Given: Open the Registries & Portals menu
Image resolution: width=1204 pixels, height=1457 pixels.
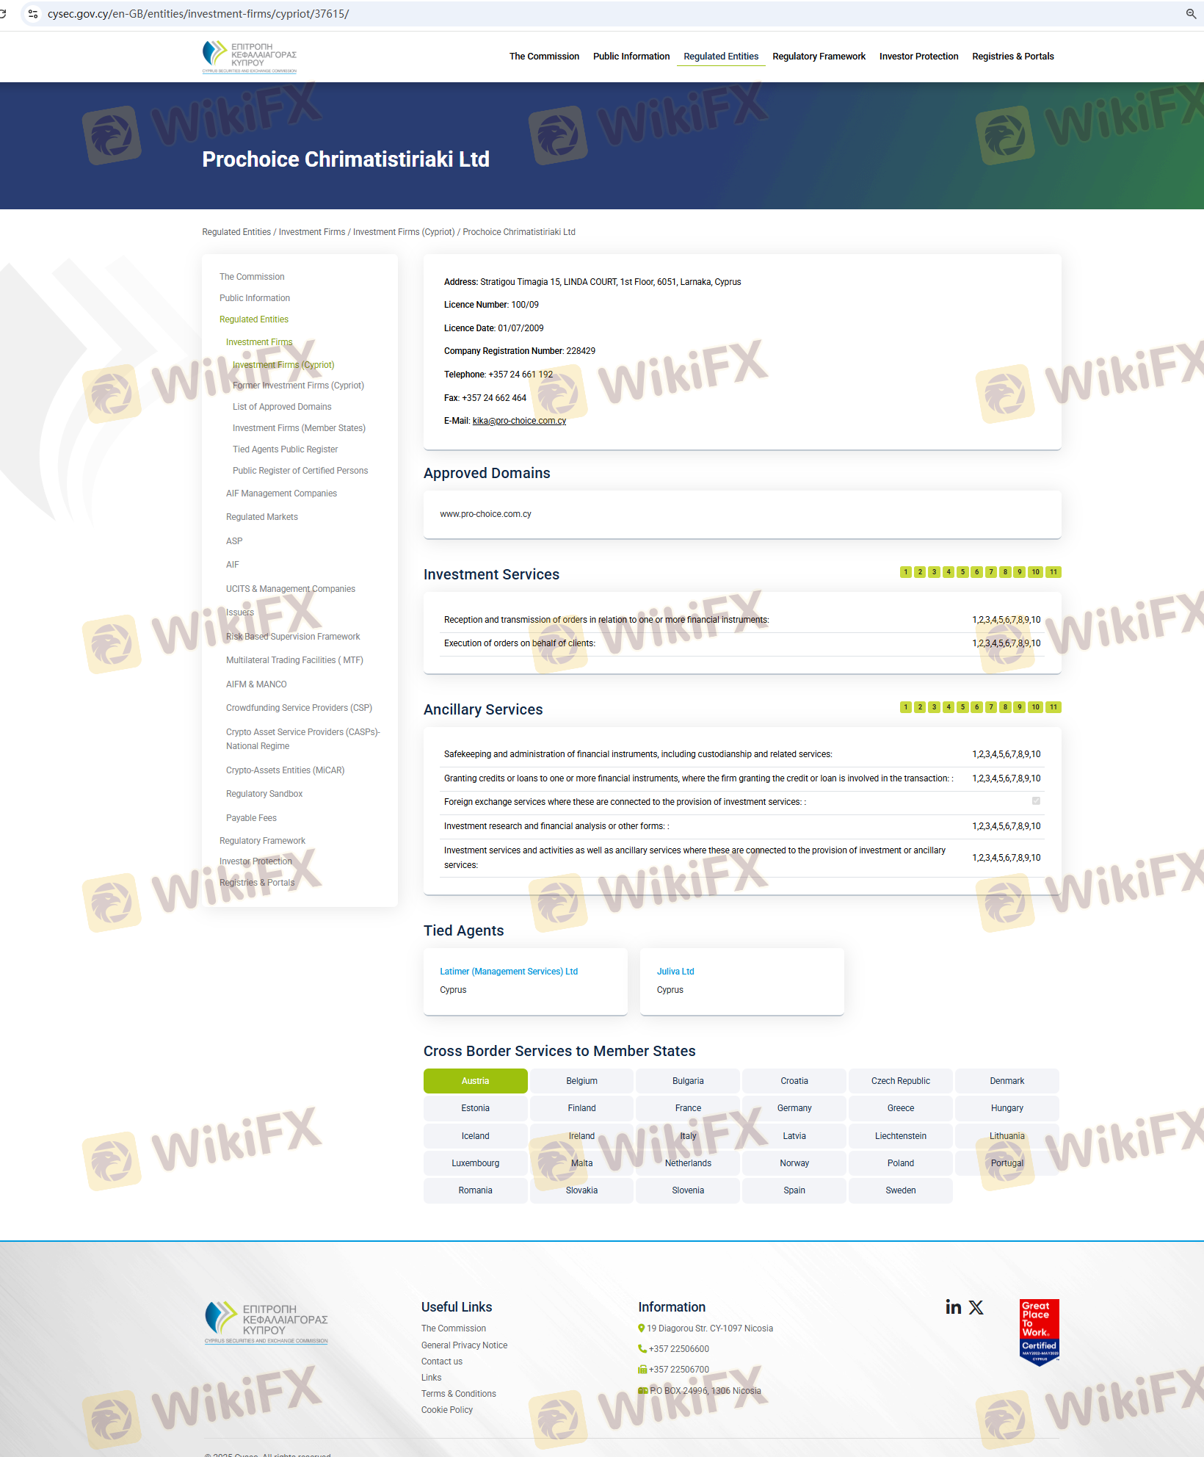Looking at the screenshot, I should [1012, 57].
